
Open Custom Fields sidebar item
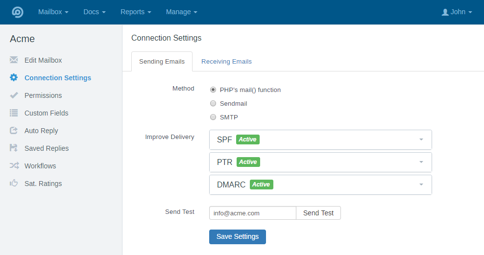coord(47,113)
